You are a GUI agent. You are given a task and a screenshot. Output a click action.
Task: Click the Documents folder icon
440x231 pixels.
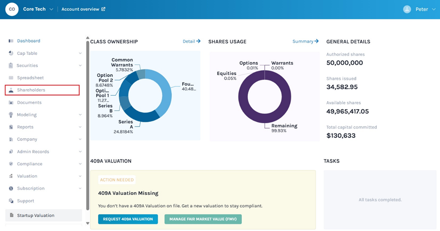11,103
